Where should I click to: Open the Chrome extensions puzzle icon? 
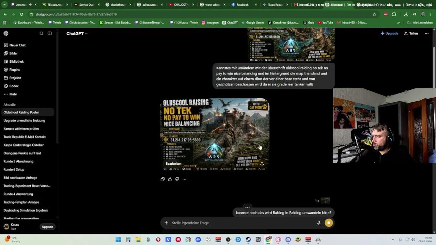click(x=394, y=14)
